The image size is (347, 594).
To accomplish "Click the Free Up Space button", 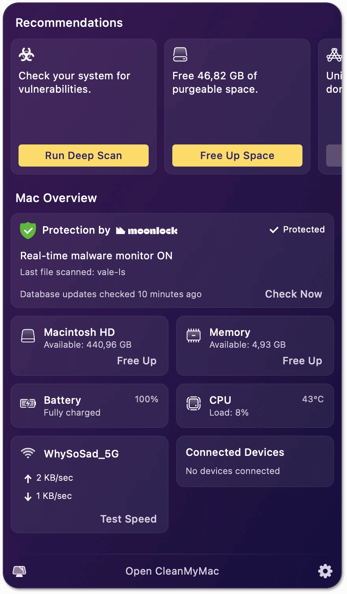I will (237, 156).
